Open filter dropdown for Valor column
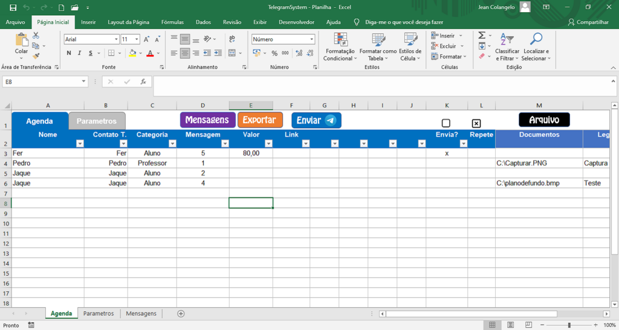 pyautogui.click(x=268, y=144)
